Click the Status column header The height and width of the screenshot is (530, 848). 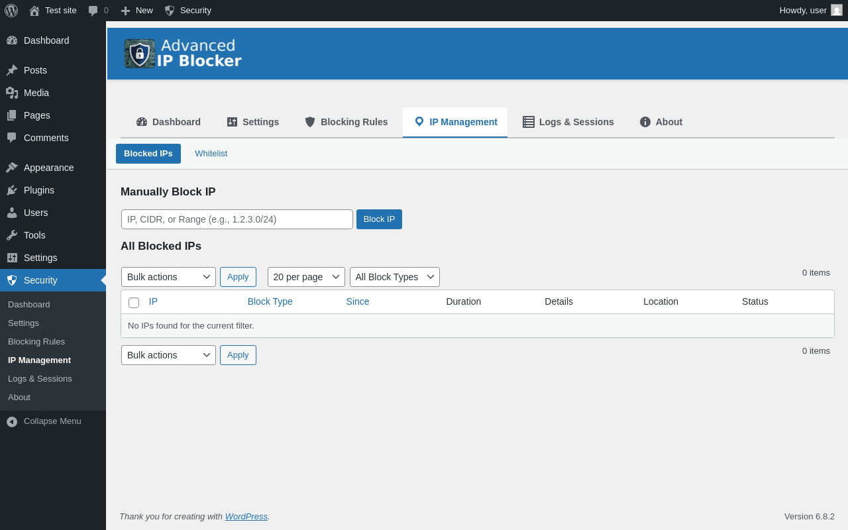[755, 301]
